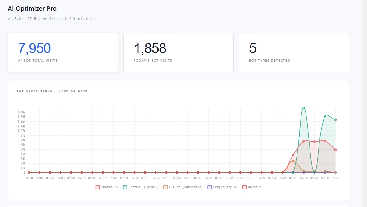The height and width of the screenshot is (207, 367).
Task: Click the v1.5.0 version subtitle
Action: point(52,19)
